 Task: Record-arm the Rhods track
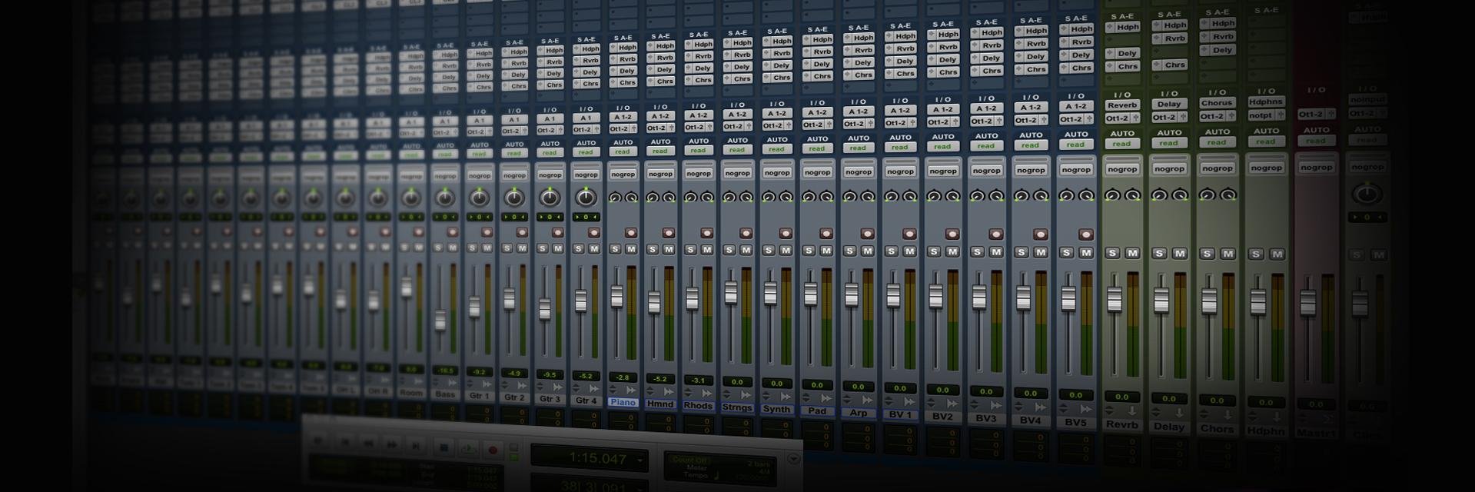[x=707, y=233]
